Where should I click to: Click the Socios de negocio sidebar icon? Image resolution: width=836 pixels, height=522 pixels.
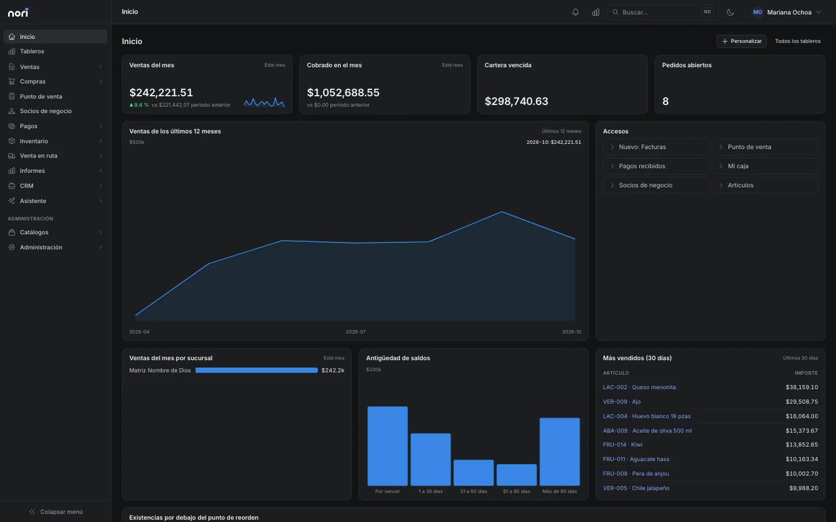click(x=12, y=111)
